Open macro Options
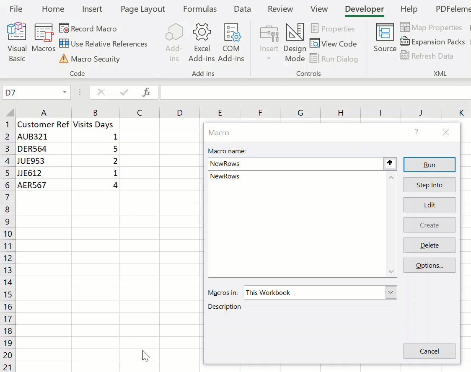The image size is (471, 372). tap(429, 266)
